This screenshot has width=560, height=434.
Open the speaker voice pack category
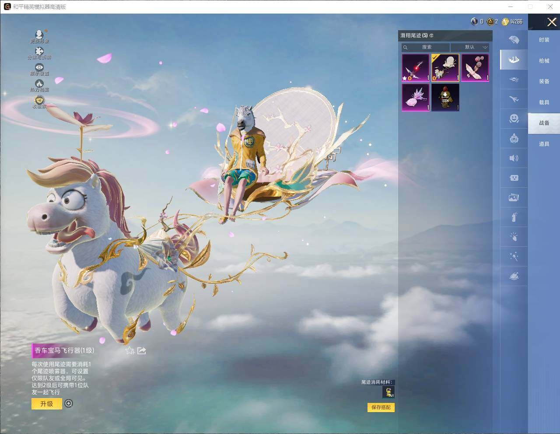514,158
